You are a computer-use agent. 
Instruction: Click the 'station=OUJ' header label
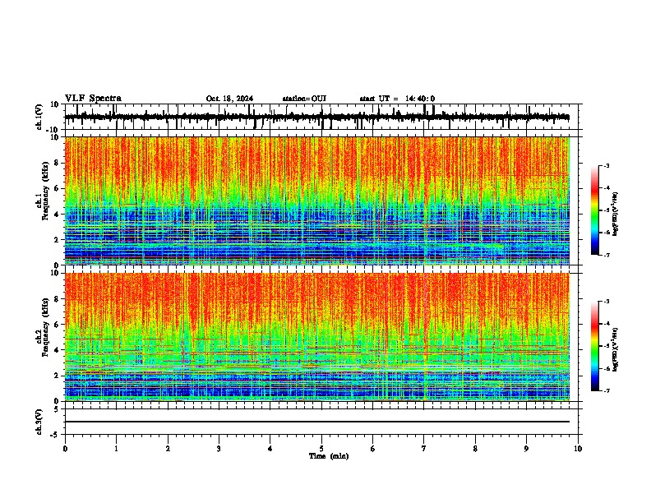[x=304, y=99]
